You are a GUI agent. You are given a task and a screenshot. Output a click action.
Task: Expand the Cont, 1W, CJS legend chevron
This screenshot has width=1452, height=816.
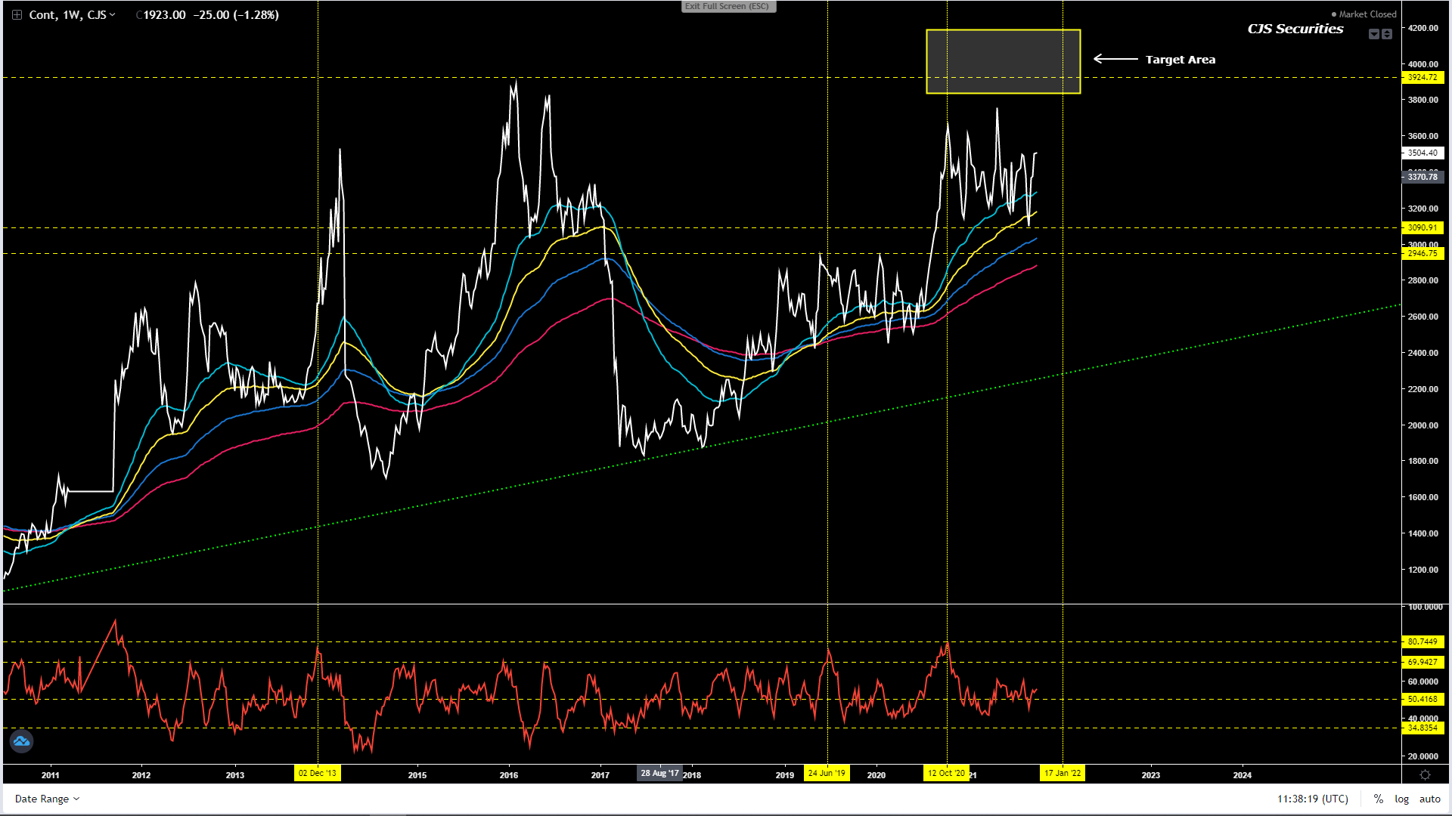(113, 15)
